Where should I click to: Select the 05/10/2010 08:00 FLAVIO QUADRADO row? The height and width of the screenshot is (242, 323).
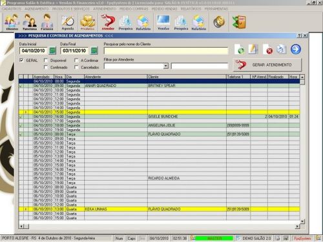coord(159,134)
